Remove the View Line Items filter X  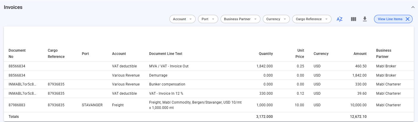click(408, 19)
